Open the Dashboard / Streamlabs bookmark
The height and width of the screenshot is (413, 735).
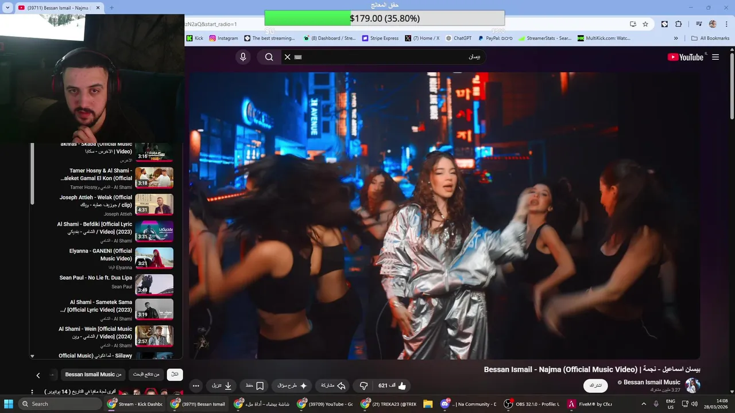329,38
